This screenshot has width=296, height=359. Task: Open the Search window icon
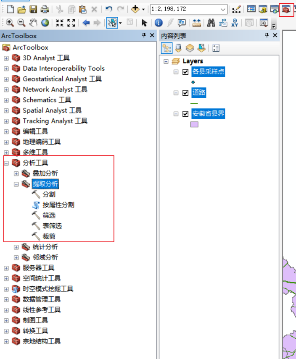(x=274, y=9)
